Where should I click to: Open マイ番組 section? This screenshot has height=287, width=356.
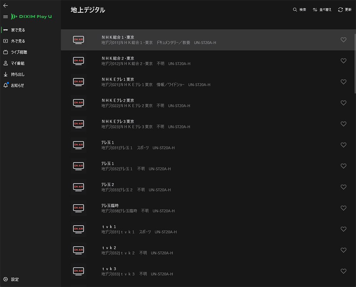point(17,63)
